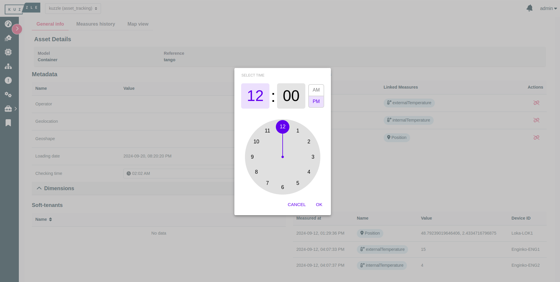
Task: Select hour 3 on the clock dial
Action: tap(313, 157)
